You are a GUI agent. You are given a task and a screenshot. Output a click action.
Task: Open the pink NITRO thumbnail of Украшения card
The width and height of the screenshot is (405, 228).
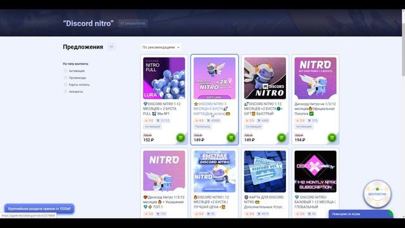164,172
